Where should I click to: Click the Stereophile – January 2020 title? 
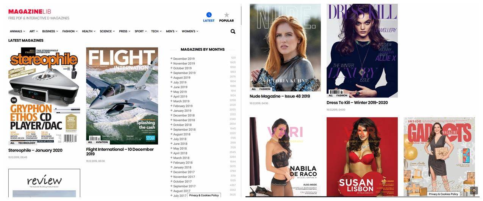(x=35, y=150)
